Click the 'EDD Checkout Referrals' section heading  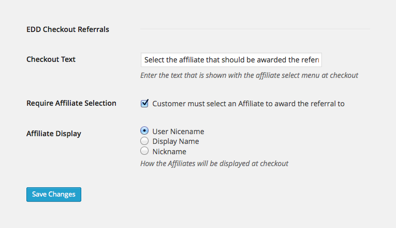68,29
